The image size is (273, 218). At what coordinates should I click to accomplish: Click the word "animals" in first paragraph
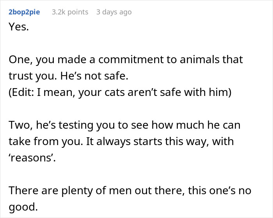click(199, 60)
